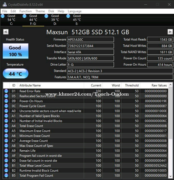Click the Threshold column header
This screenshot has width=174, height=180.
pyautogui.click(x=131, y=85)
